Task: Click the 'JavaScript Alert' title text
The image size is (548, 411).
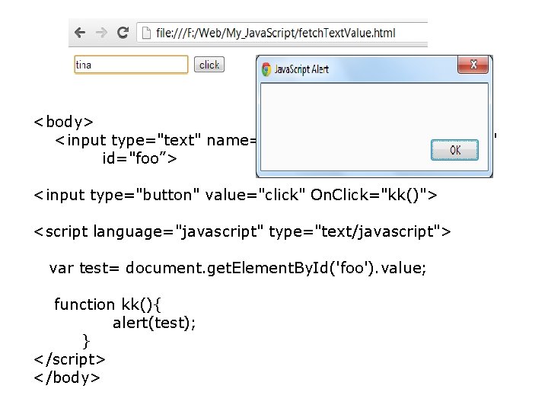Action: pyautogui.click(x=301, y=69)
